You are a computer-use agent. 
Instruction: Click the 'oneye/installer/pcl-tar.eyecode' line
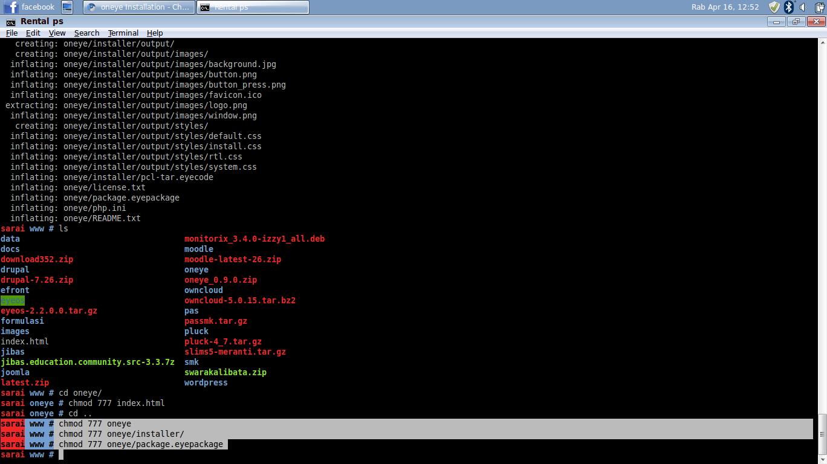[x=112, y=177]
